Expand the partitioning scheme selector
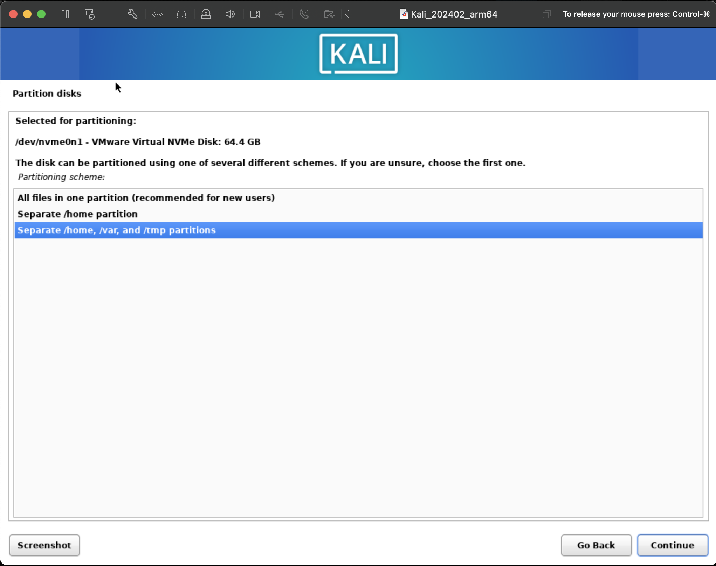 (x=358, y=214)
